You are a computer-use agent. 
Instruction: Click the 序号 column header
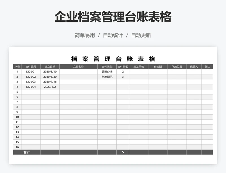click(x=17, y=67)
